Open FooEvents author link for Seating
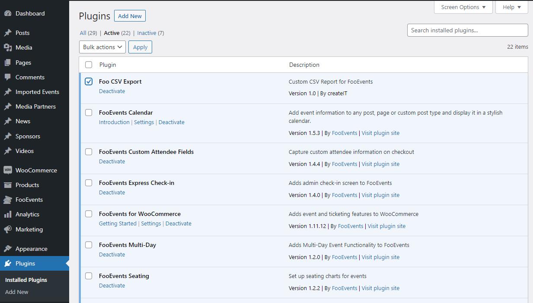 pyautogui.click(x=345, y=288)
